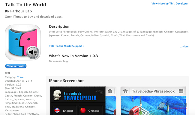Click the Size: 92.5 MB line
This screenshot has width=195, height=115.
[13, 88]
